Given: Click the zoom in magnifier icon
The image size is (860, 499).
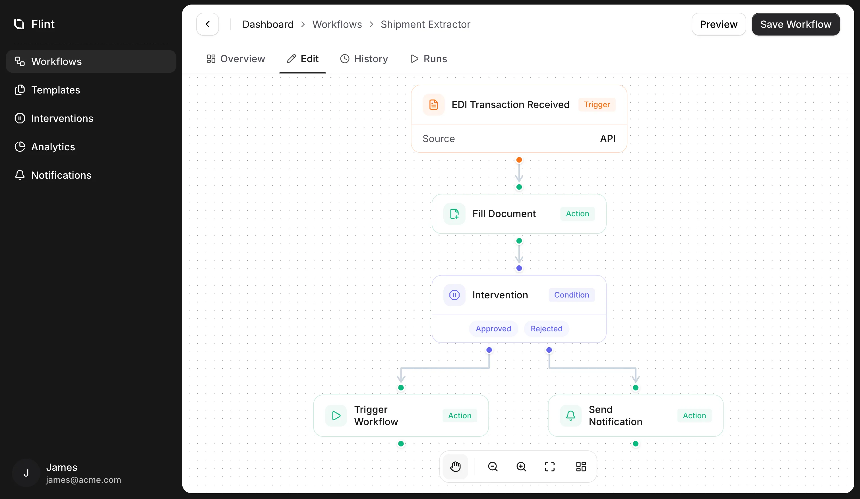Looking at the screenshot, I should [521, 466].
